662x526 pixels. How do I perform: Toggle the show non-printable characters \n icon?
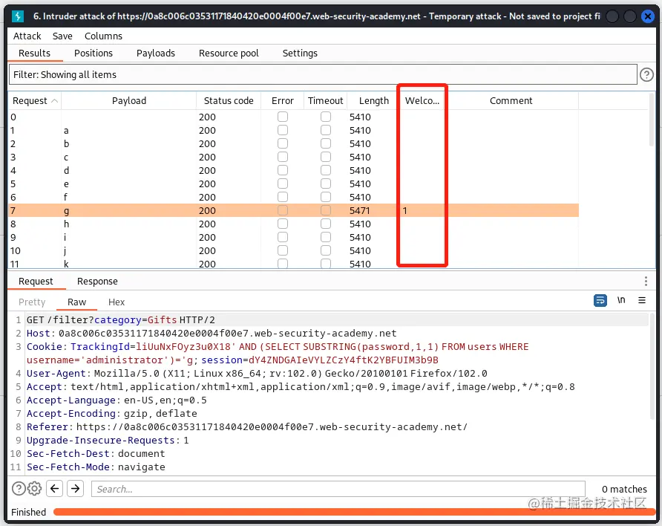[621, 300]
